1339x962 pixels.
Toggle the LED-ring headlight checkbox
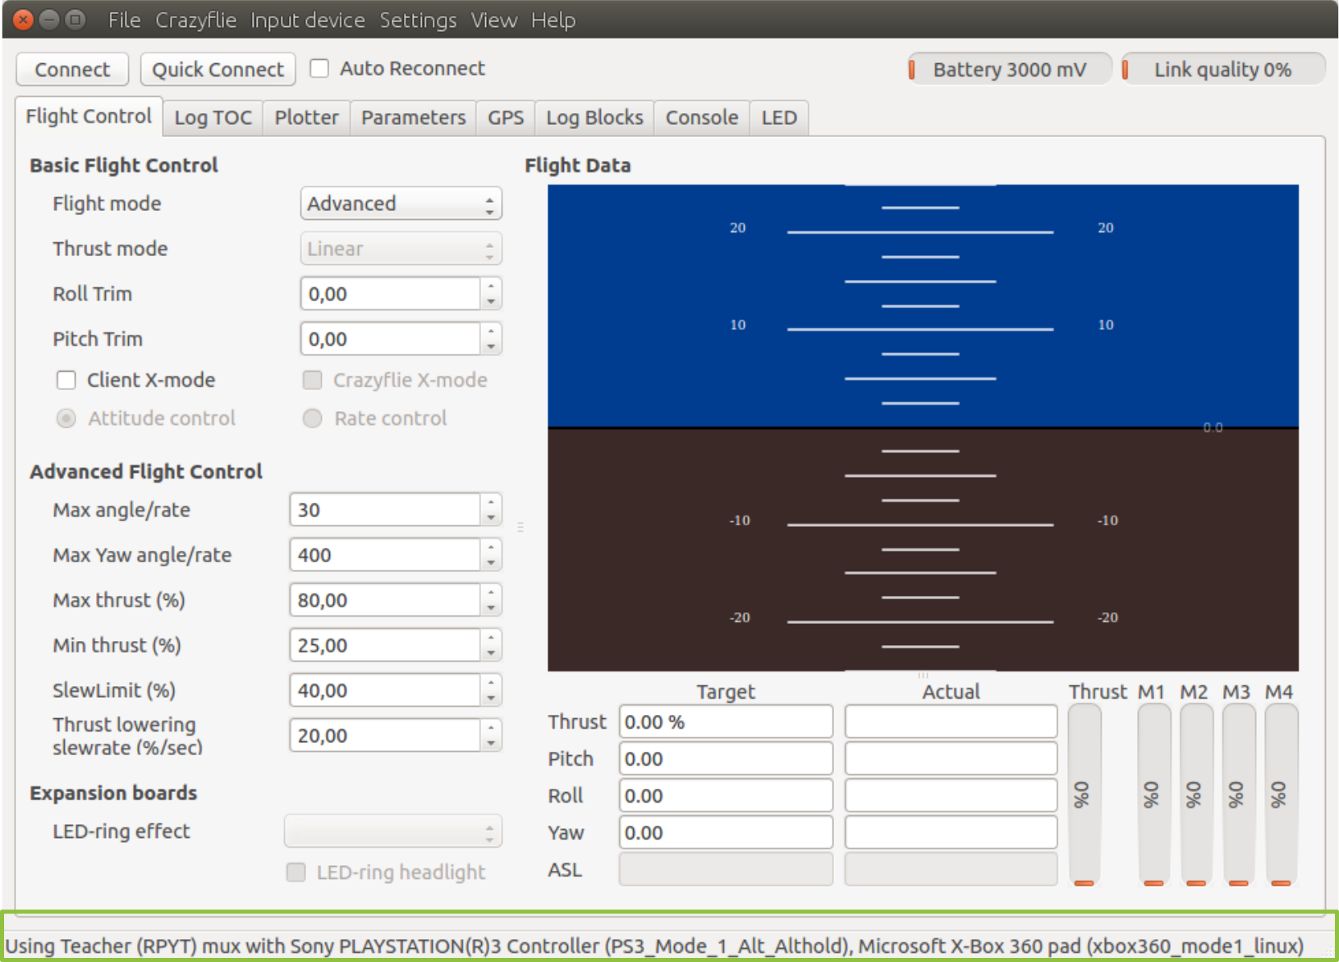(x=296, y=873)
